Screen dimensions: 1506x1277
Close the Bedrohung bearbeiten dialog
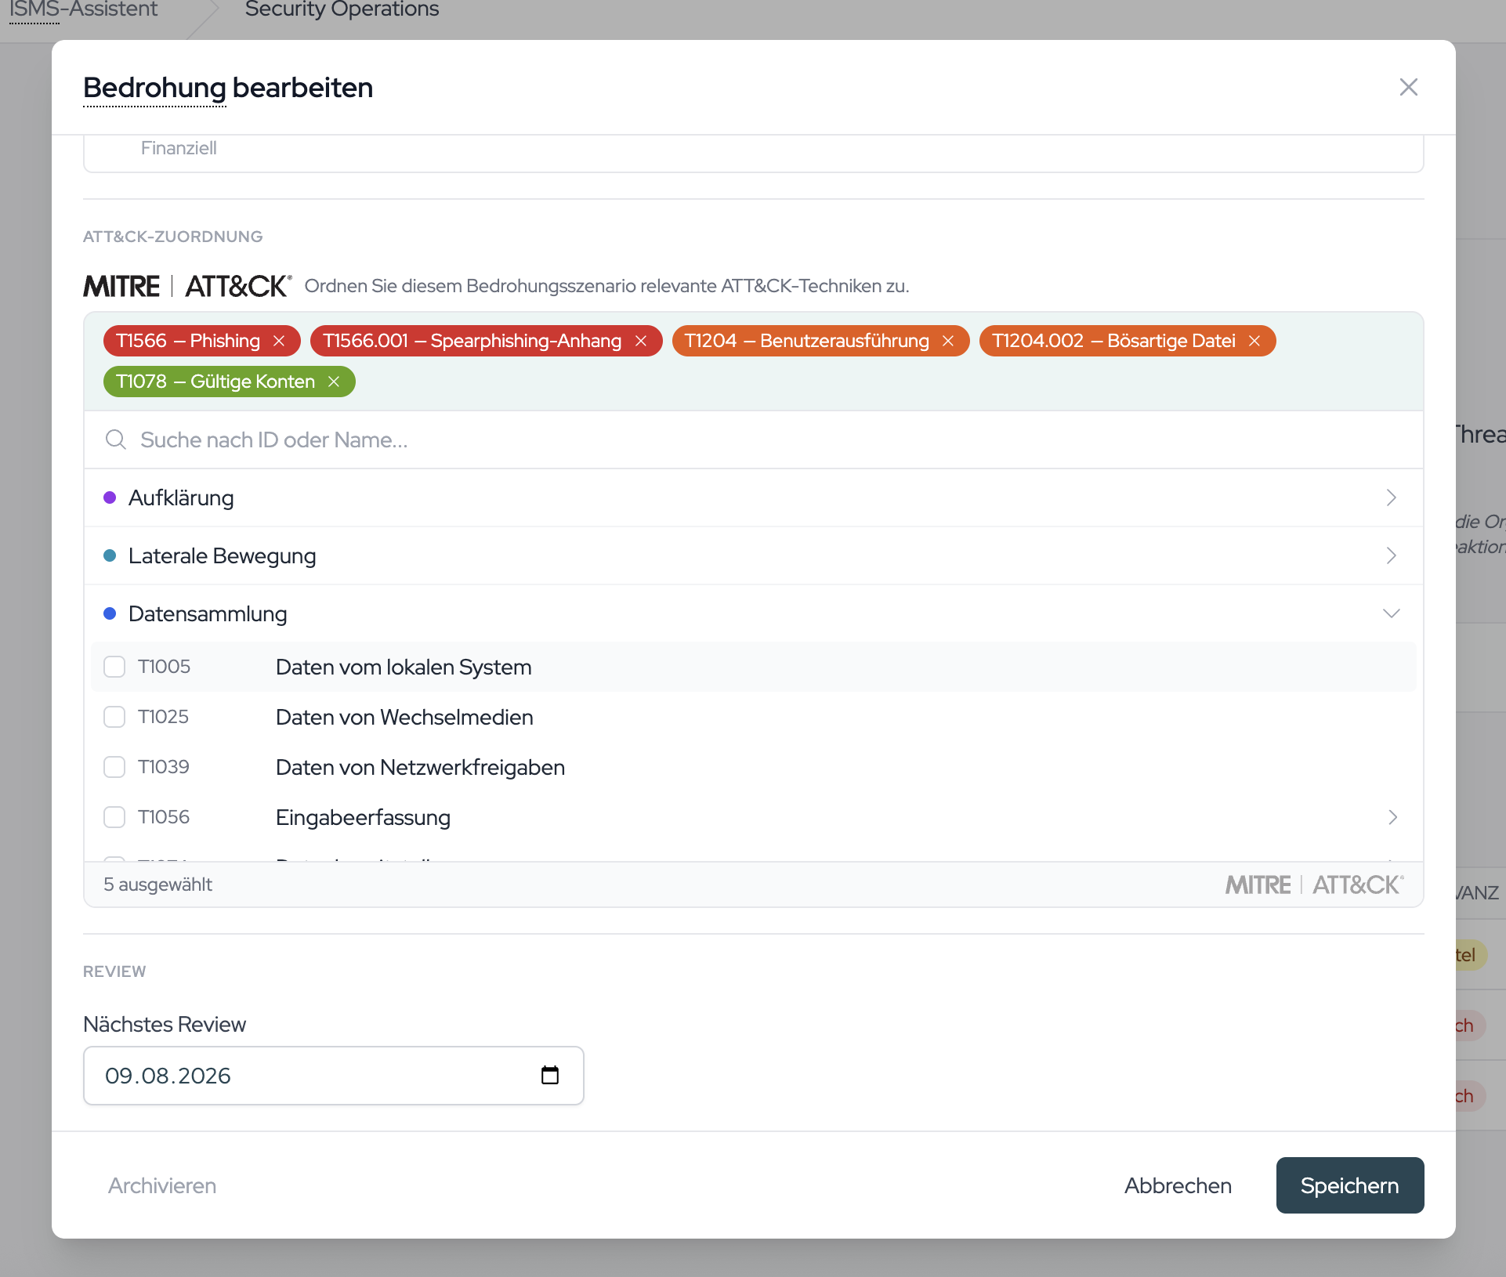(1408, 87)
